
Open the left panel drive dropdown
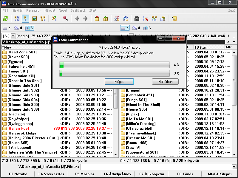pos(13,36)
